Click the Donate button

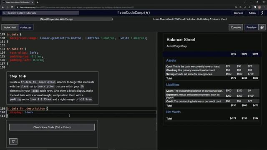tap(238, 13)
